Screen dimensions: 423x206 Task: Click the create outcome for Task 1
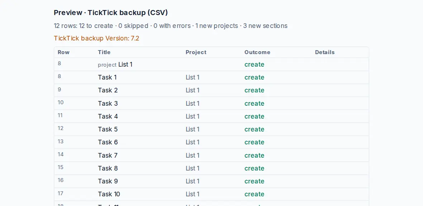click(x=255, y=77)
